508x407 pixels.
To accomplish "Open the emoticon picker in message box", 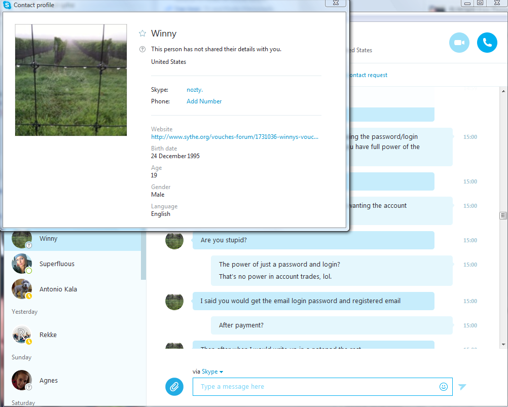I will pyautogui.click(x=444, y=387).
